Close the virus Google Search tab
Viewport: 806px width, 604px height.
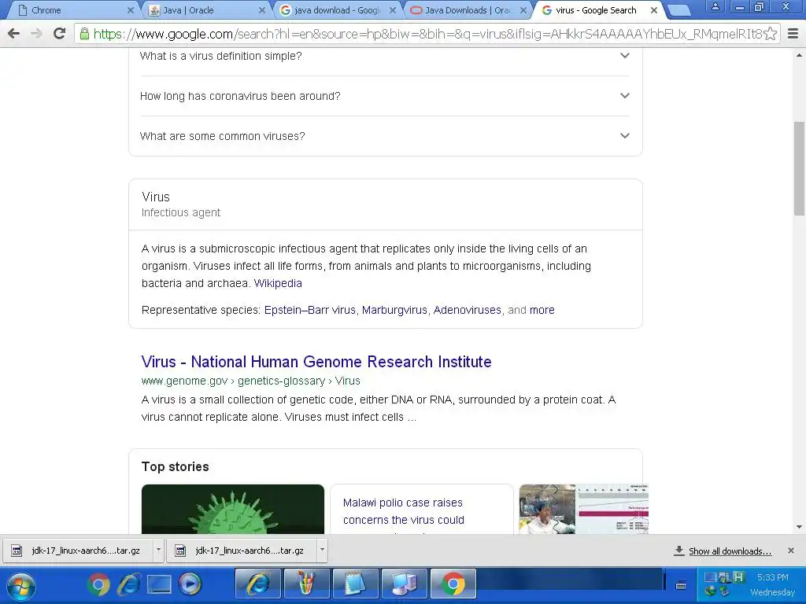tap(654, 10)
